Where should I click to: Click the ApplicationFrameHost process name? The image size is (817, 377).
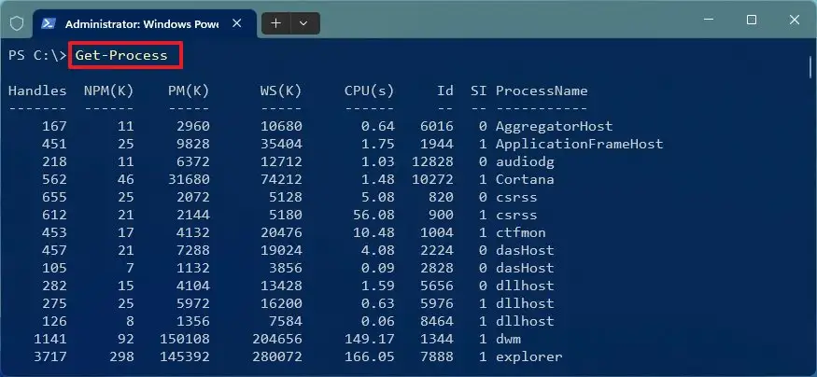point(580,144)
